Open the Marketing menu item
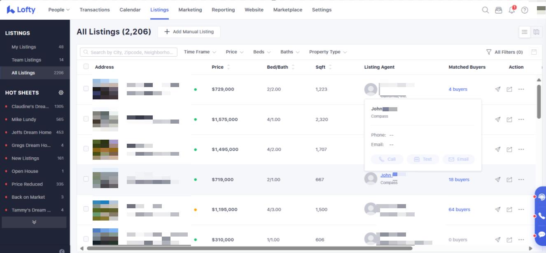 (x=190, y=10)
